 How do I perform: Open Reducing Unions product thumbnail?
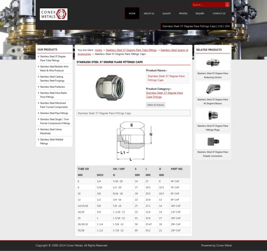point(213,63)
